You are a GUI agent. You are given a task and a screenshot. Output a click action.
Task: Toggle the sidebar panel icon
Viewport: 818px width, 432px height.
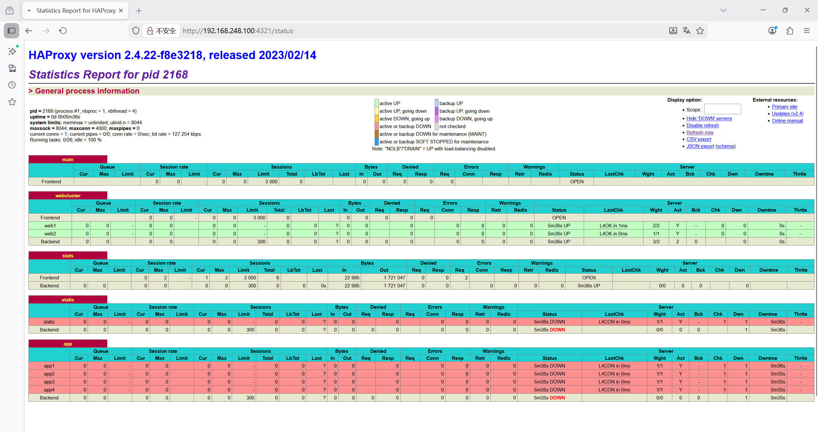point(12,31)
